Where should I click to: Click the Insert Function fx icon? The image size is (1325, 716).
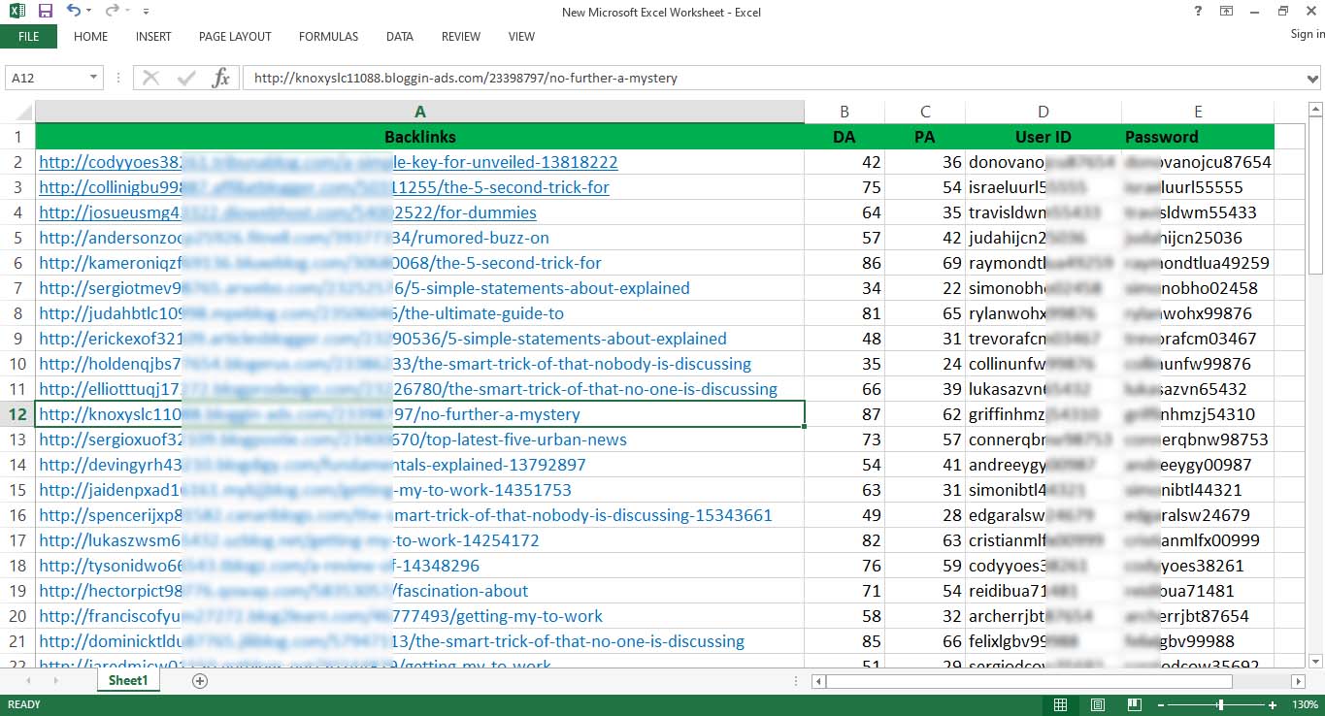point(220,79)
